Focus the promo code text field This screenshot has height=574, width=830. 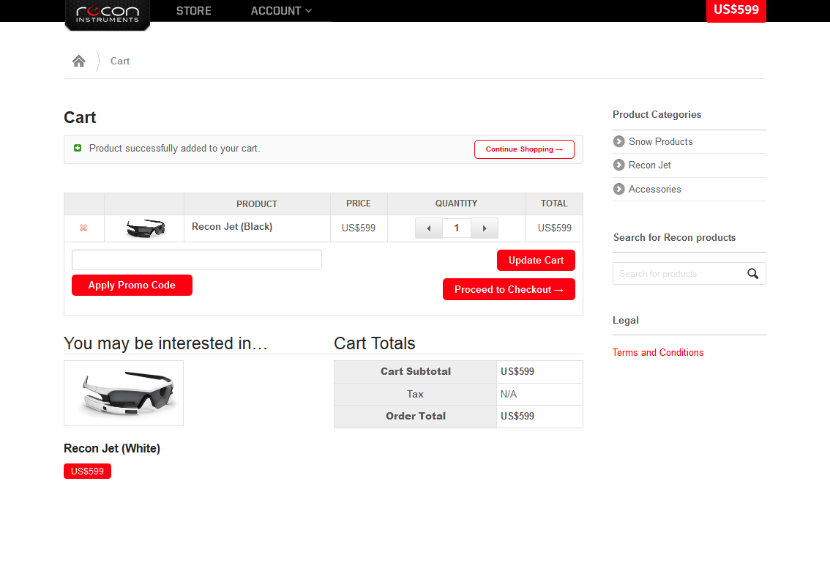196,260
